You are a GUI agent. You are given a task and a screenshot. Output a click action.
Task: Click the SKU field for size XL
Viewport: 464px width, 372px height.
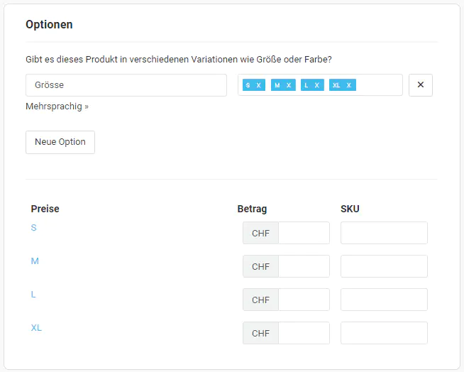coord(384,333)
